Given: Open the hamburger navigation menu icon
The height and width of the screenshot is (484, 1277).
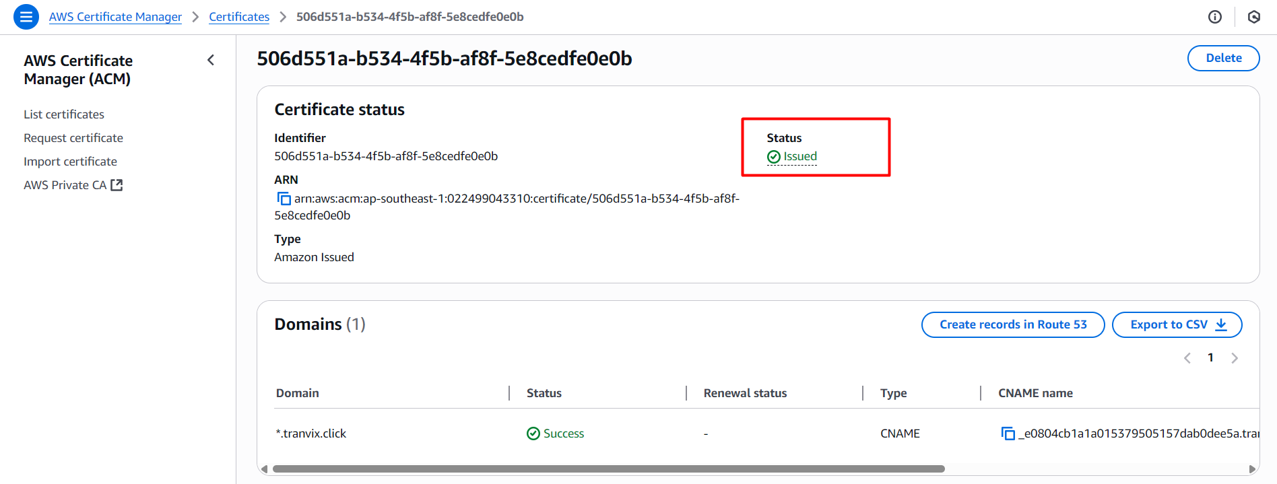Looking at the screenshot, I should pos(26,17).
